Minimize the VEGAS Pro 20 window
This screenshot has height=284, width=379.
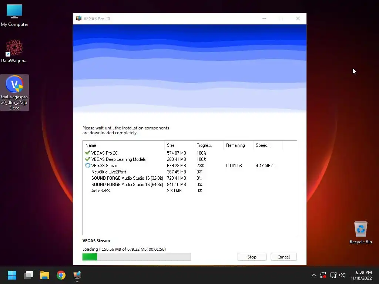coord(264,18)
